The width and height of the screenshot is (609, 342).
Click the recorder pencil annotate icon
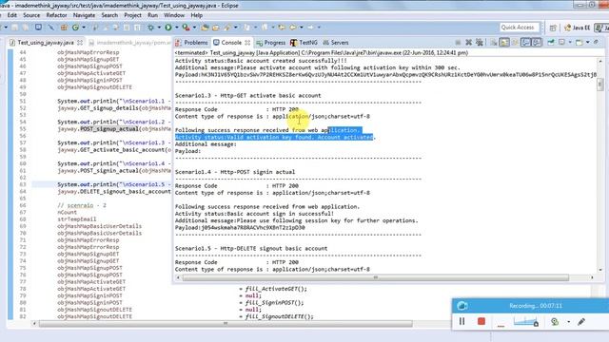pyautogui.click(x=581, y=321)
